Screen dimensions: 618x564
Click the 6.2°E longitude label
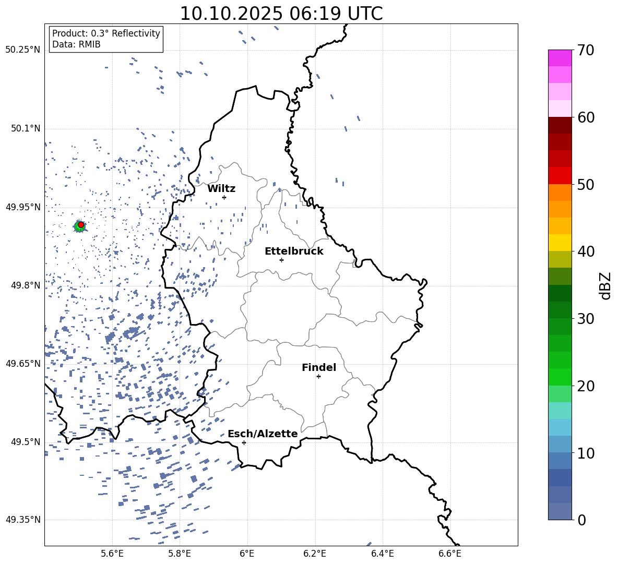(x=315, y=554)
